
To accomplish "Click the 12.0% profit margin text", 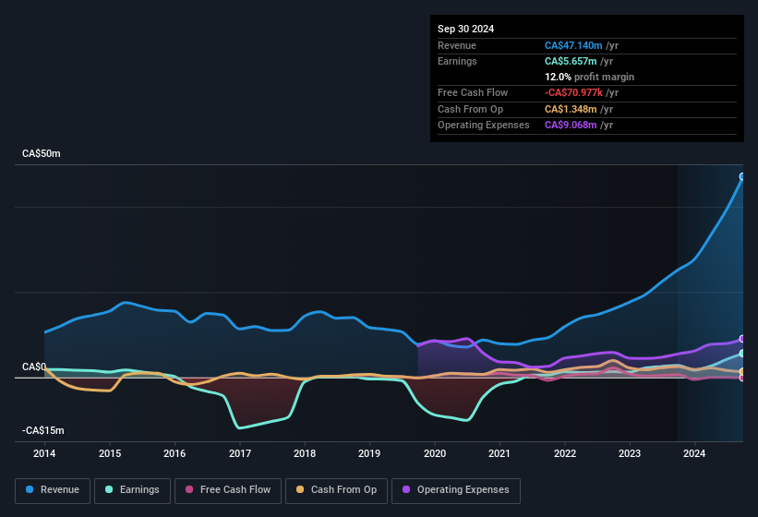I will [x=589, y=77].
